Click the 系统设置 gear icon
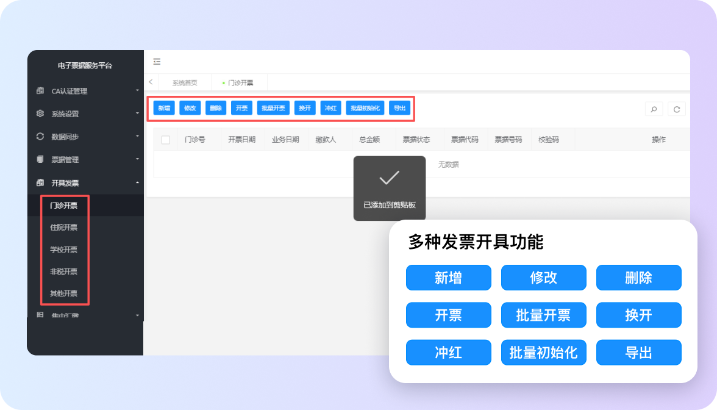This screenshot has width=717, height=410. [40, 113]
